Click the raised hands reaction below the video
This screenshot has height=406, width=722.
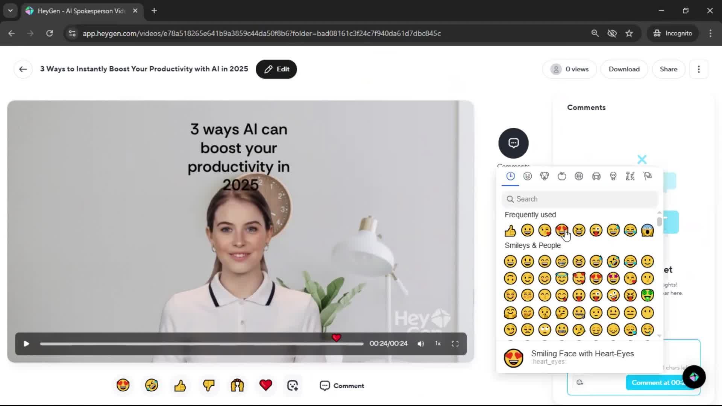[237, 385]
